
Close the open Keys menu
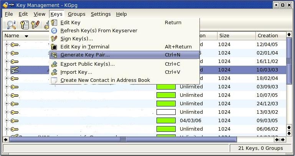click(56, 14)
